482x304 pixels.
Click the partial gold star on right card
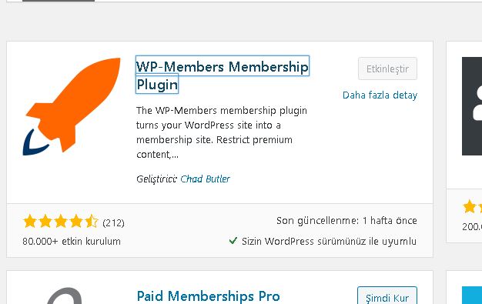click(470, 206)
